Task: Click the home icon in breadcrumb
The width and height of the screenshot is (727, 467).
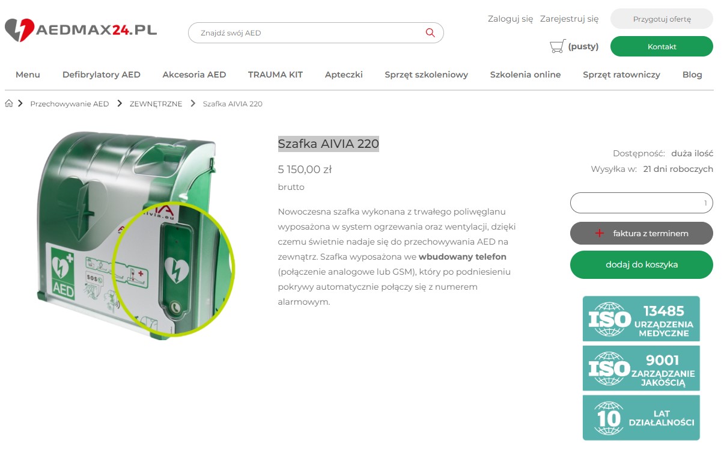Action: pyautogui.click(x=8, y=103)
